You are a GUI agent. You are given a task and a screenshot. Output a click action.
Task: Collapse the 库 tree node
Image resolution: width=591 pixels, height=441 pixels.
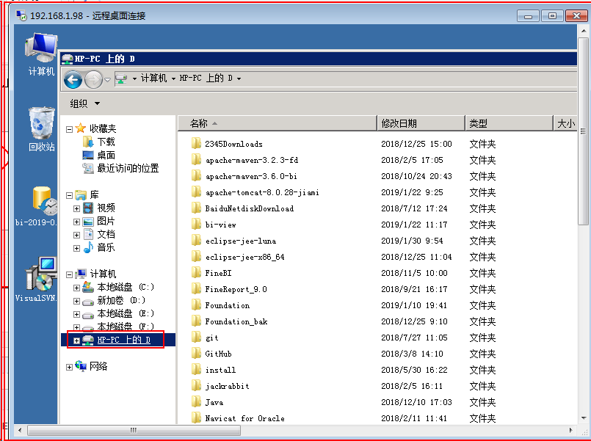point(69,195)
